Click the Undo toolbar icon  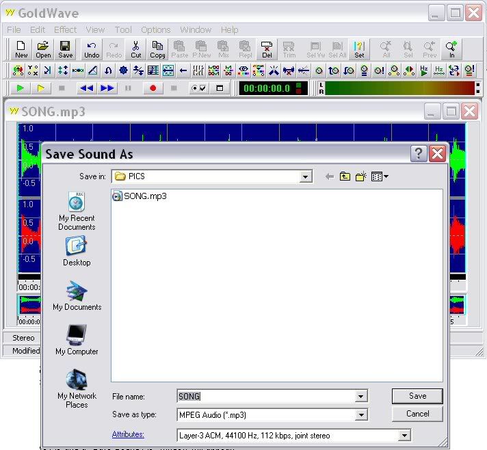[92, 49]
